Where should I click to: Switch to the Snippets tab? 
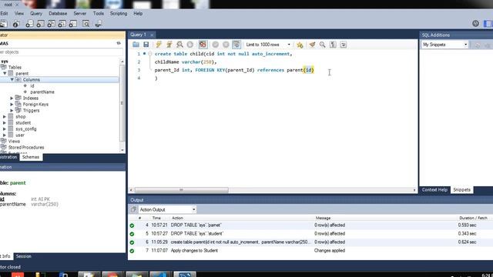(x=461, y=190)
